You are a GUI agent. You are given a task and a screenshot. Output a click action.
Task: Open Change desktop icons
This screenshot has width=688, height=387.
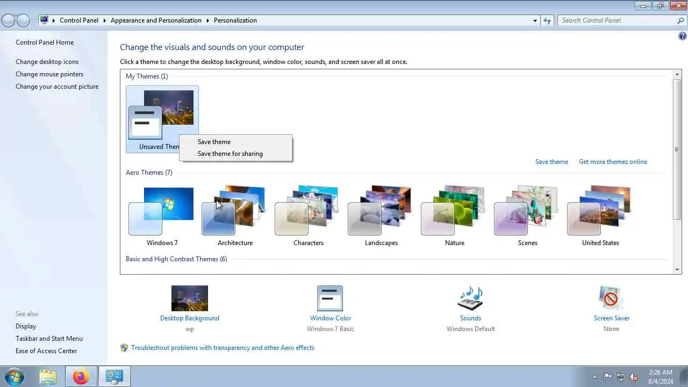coord(47,62)
